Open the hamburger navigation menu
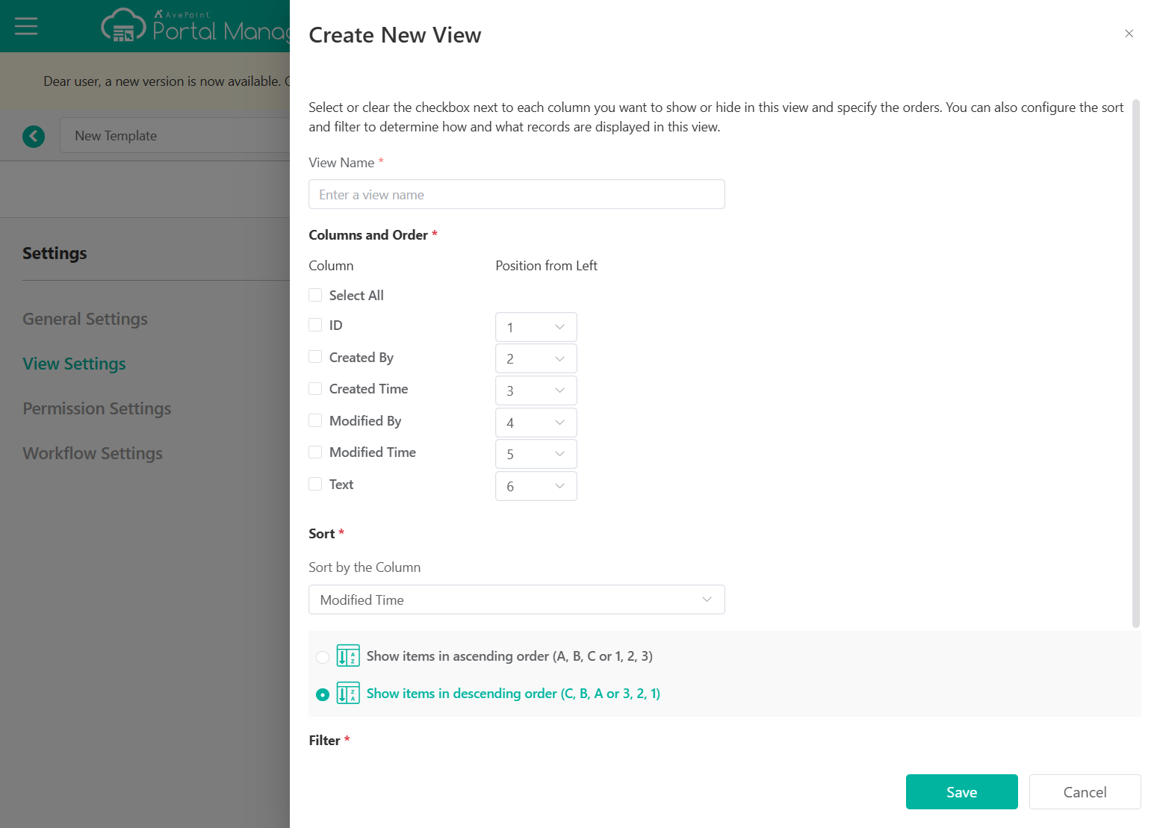1160x828 pixels. 26,27
